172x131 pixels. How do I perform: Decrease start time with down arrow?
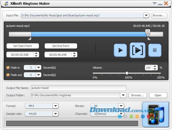(36, 56)
